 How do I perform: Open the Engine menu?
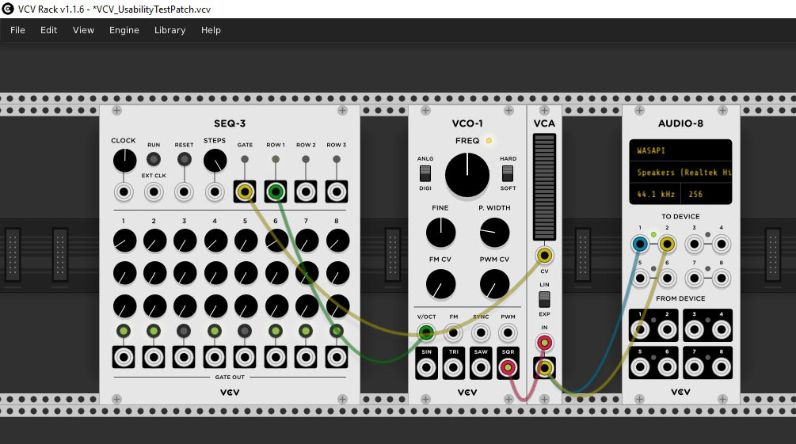(x=124, y=30)
